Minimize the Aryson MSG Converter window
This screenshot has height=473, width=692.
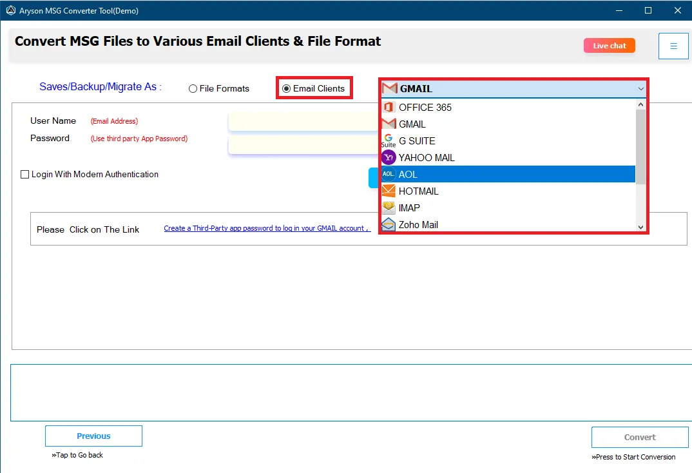[619, 10]
